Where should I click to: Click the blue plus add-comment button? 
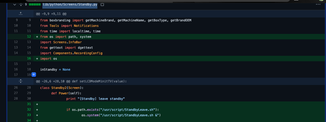(x=33, y=75)
